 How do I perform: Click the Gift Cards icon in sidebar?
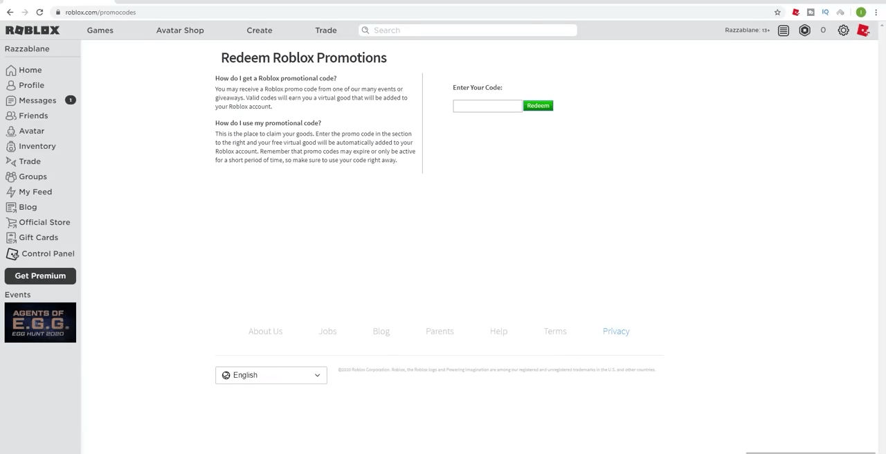[x=10, y=237]
